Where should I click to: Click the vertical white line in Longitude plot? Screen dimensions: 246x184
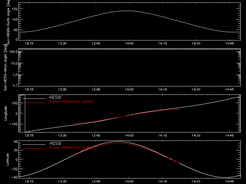click(25, 113)
